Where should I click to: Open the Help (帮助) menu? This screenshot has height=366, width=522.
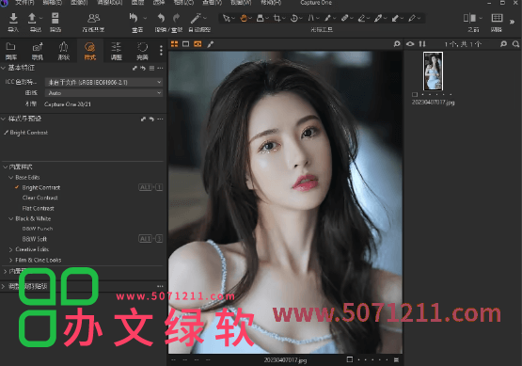[271, 3]
